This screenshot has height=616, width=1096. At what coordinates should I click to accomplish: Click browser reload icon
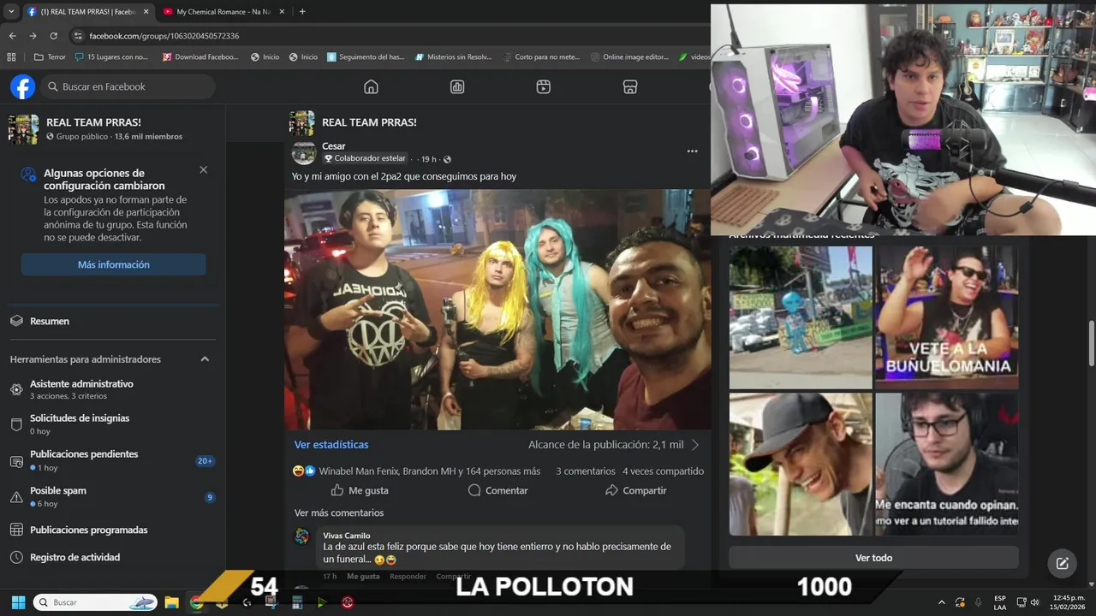point(53,36)
